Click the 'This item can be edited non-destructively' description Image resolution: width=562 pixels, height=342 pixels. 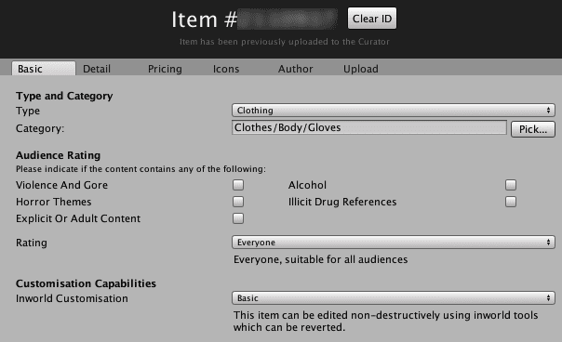pos(385,322)
